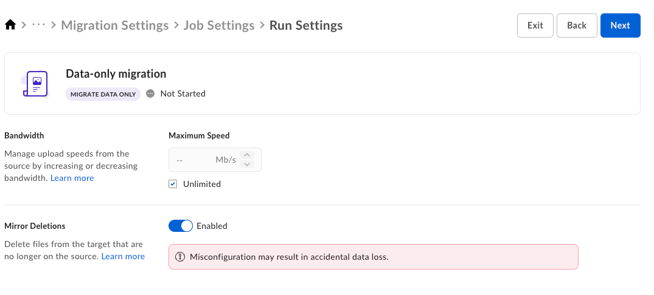
Task: Disable the Mirror Deletions toggle
Action: pos(181,226)
